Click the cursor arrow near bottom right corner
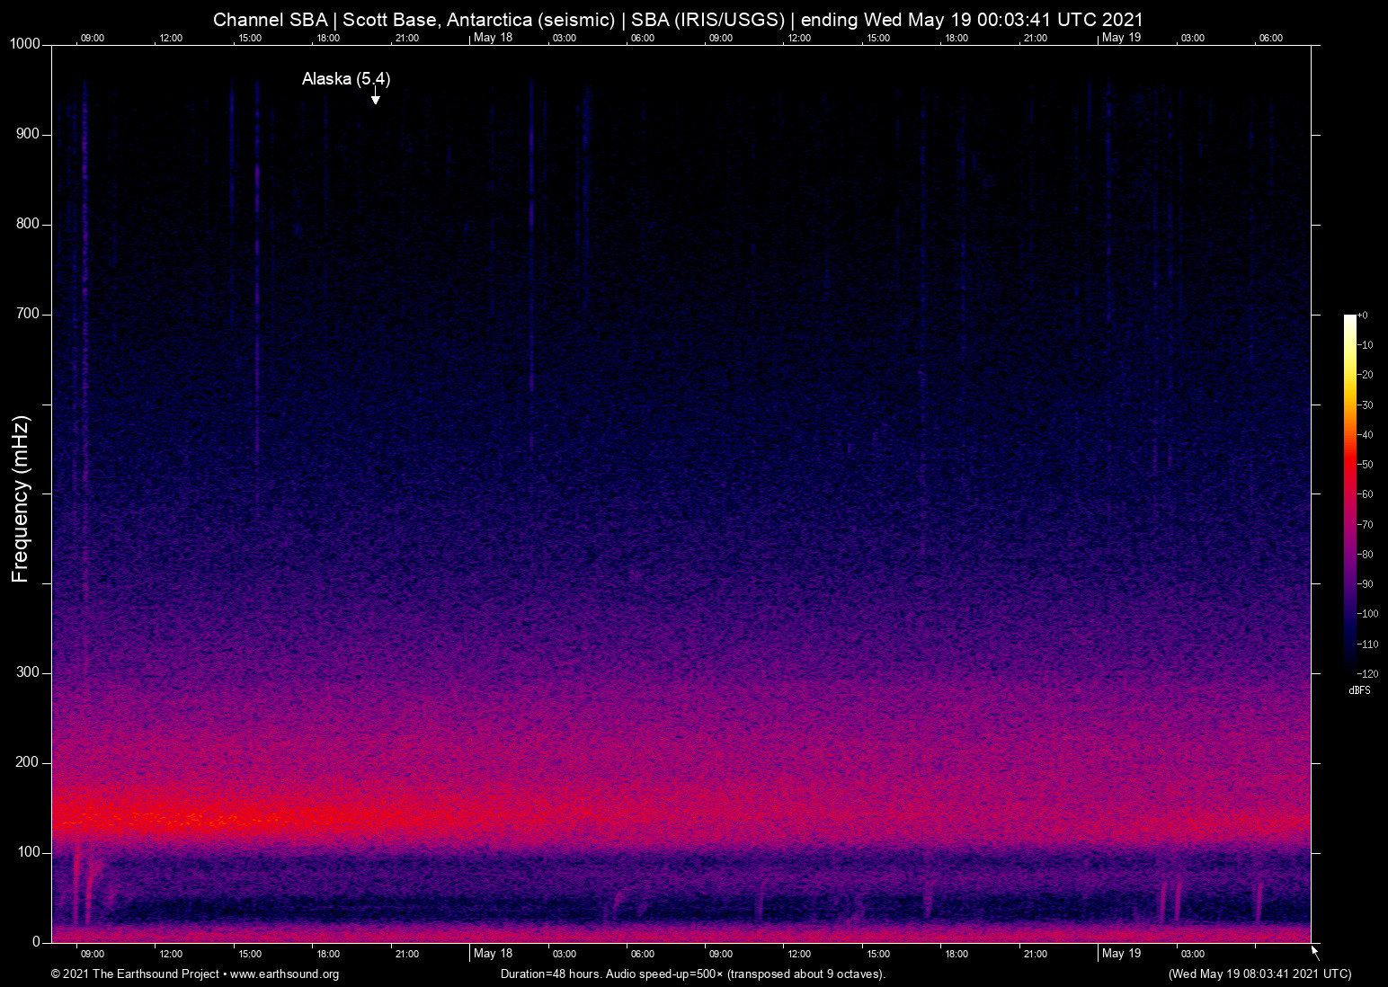1388x987 pixels. point(1313,949)
